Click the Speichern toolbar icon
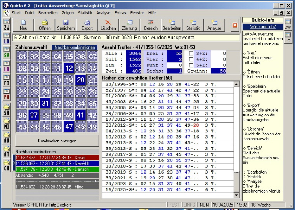This screenshot has width=295, height=210. pos(66,25)
